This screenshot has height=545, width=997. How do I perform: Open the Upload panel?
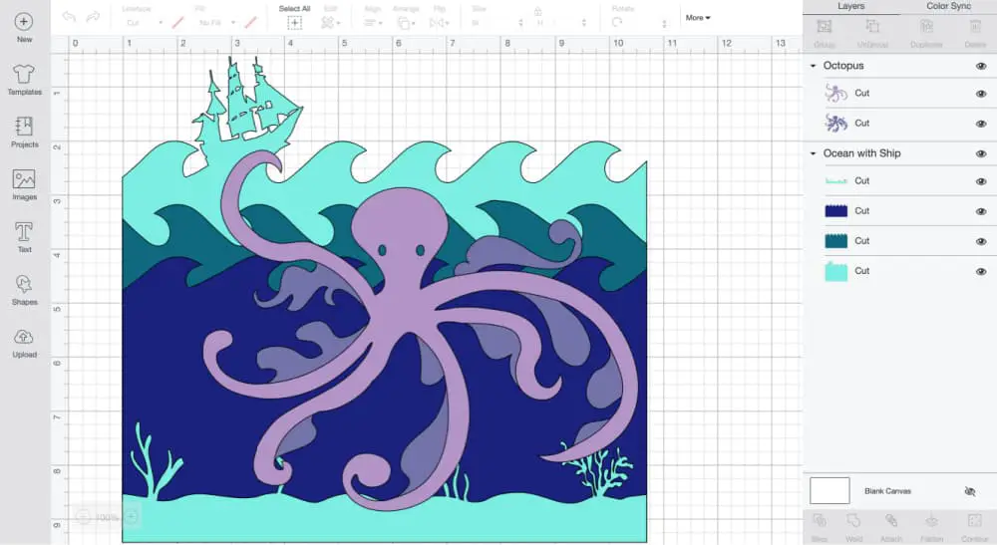tap(24, 343)
